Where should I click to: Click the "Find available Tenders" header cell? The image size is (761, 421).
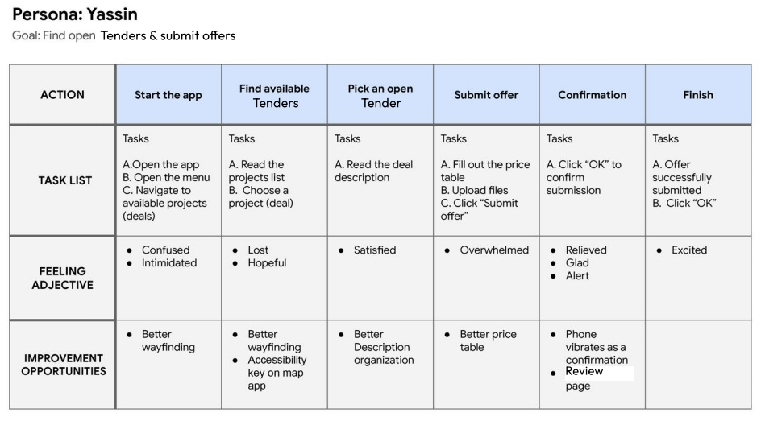274,95
